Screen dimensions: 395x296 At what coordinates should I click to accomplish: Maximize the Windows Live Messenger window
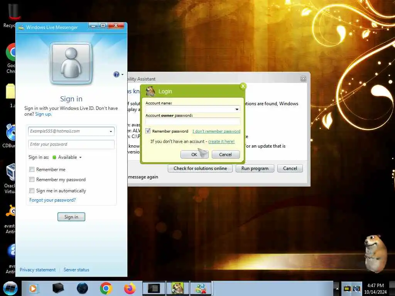point(103,26)
